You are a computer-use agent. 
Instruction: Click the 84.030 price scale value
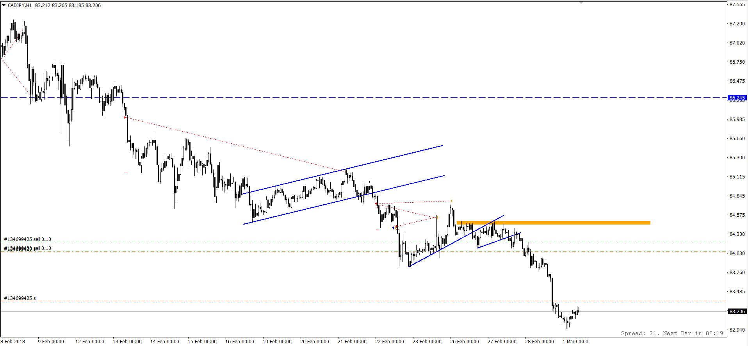pos(737,253)
